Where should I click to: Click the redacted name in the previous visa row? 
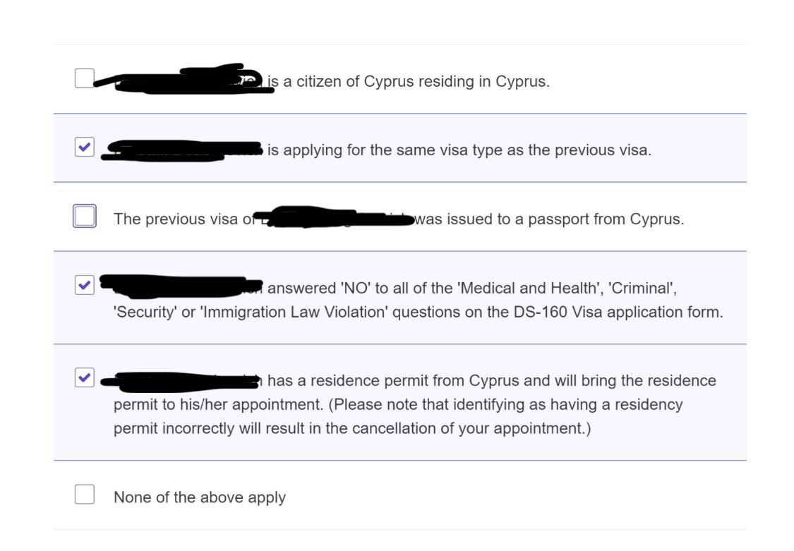[x=330, y=217]
